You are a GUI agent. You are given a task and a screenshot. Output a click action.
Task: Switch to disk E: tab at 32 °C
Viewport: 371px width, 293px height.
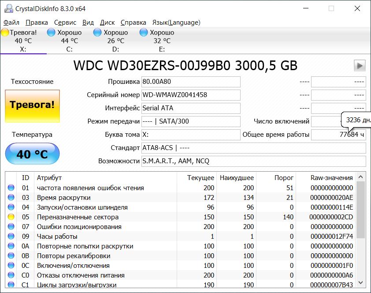click(x=162, y=41)
